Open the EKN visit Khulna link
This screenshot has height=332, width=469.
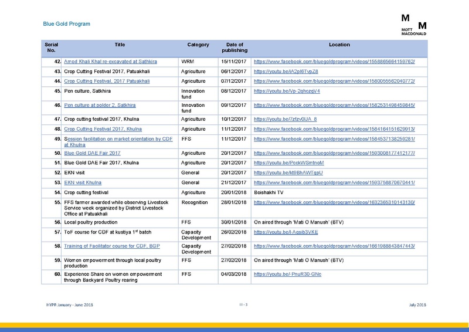point(83,182)
